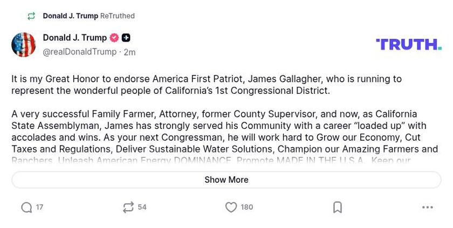Expand the post with Show More
Screen dimensions: 453x228
click(226, 180)
